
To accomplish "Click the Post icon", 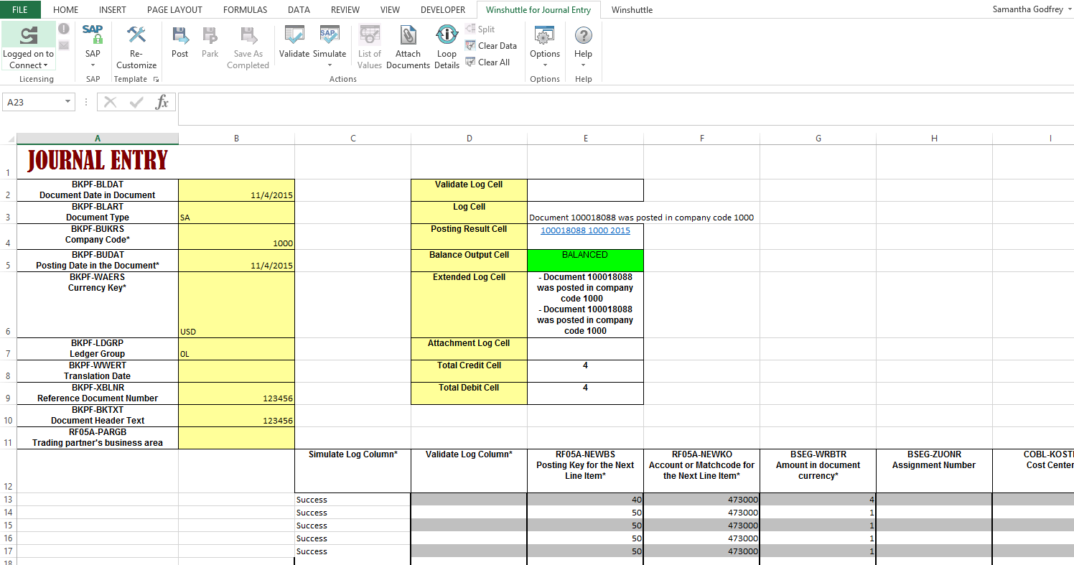I will coord(180,34).
